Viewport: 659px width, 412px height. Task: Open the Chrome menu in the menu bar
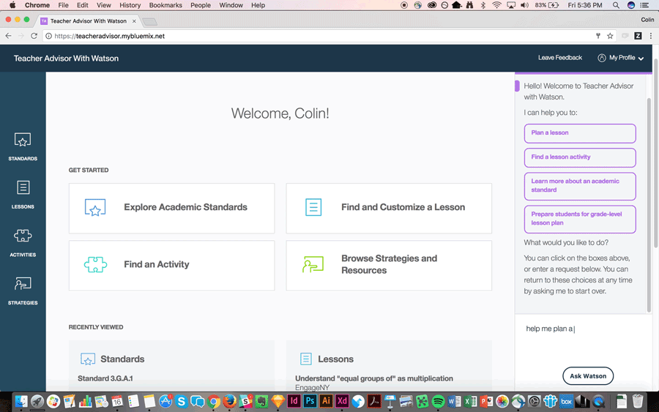pyautogui.click(x=37, y=5)
